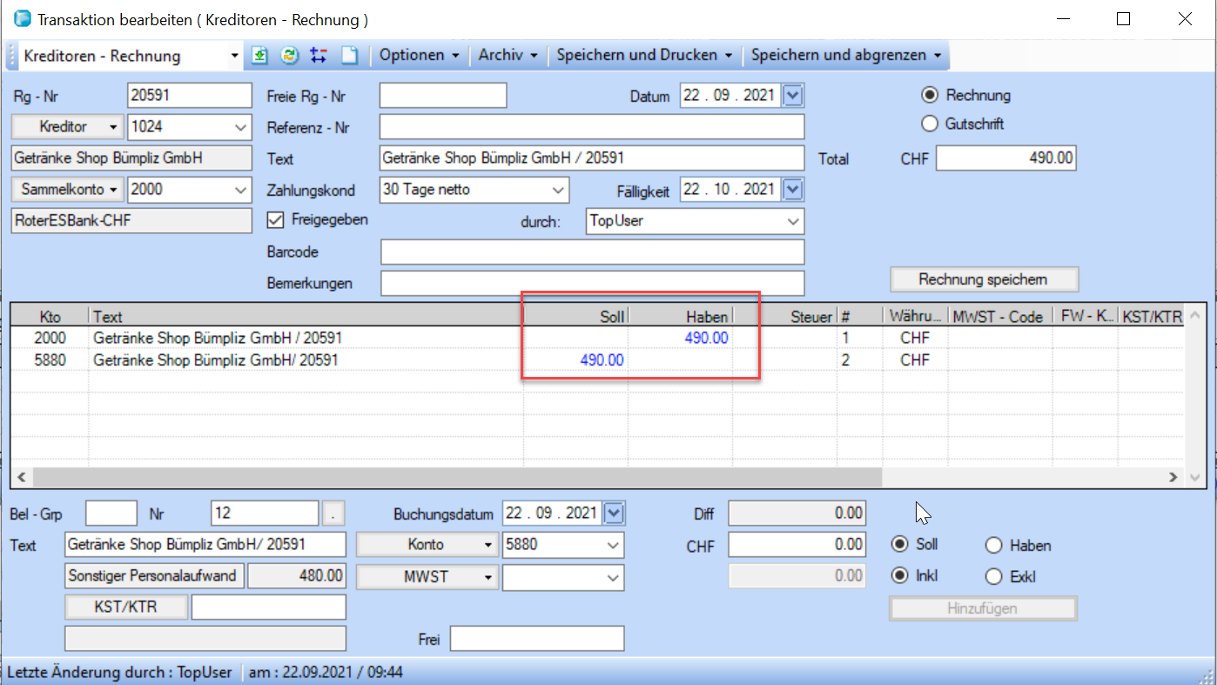Click the table's horizontal scrollbar
The height and width of the screenshot is (685, 1217).
(457, 477)
